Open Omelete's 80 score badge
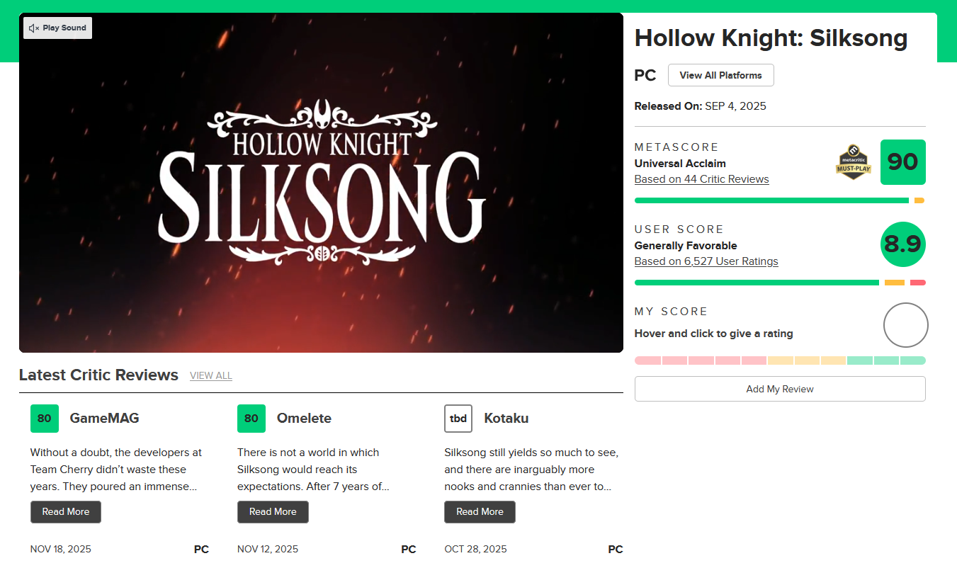 coord(251,419)
